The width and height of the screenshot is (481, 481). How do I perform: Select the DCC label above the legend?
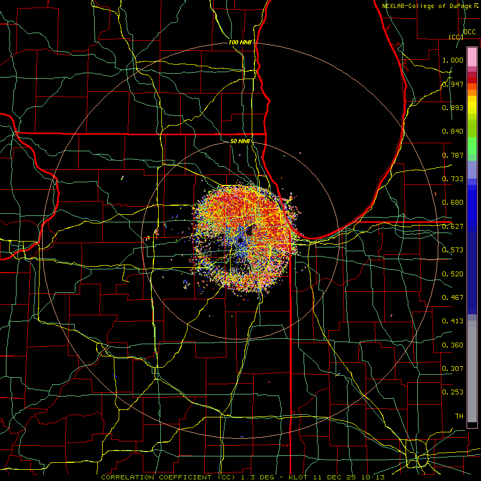pyautogui.click(x=469, y=32)
